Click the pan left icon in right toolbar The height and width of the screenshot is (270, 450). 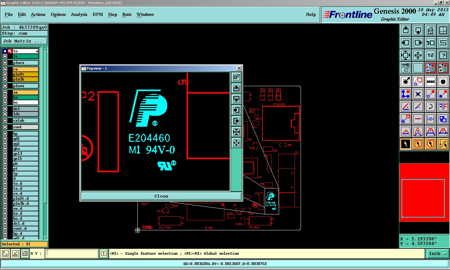(406, 43)
